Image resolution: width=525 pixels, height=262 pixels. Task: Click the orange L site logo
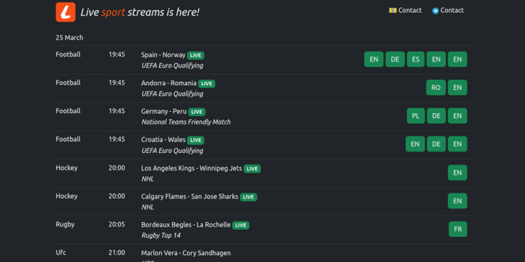66,12
